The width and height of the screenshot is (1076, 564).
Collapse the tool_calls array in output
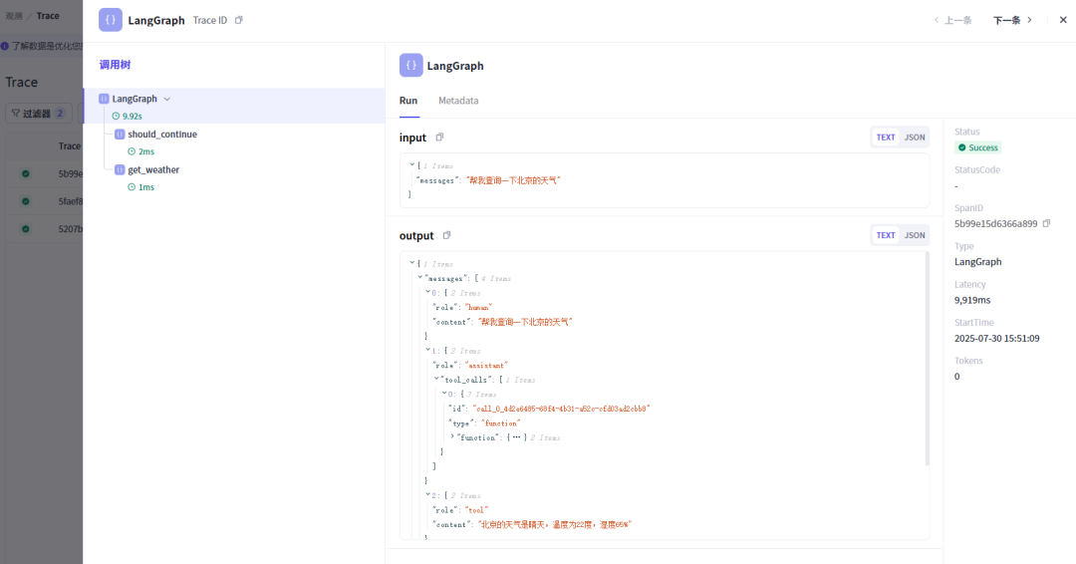click(436, 380)
